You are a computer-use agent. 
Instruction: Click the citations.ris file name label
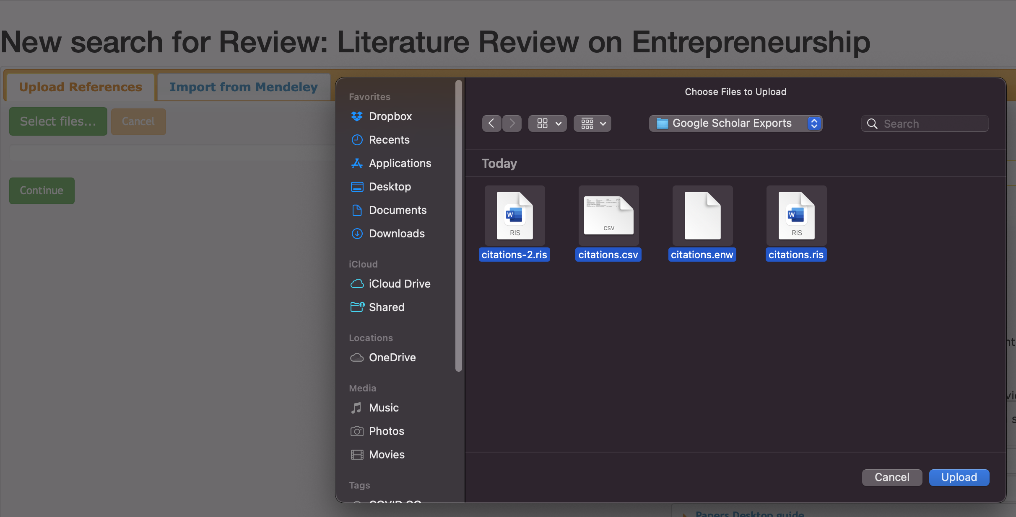pos(796,255)
